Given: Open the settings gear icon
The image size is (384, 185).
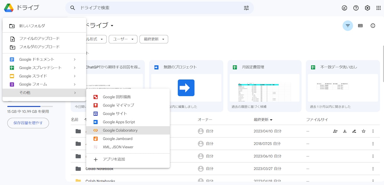Looking at the screenshot, I should click(367, 8).
